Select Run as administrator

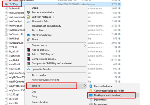(43, 12)
